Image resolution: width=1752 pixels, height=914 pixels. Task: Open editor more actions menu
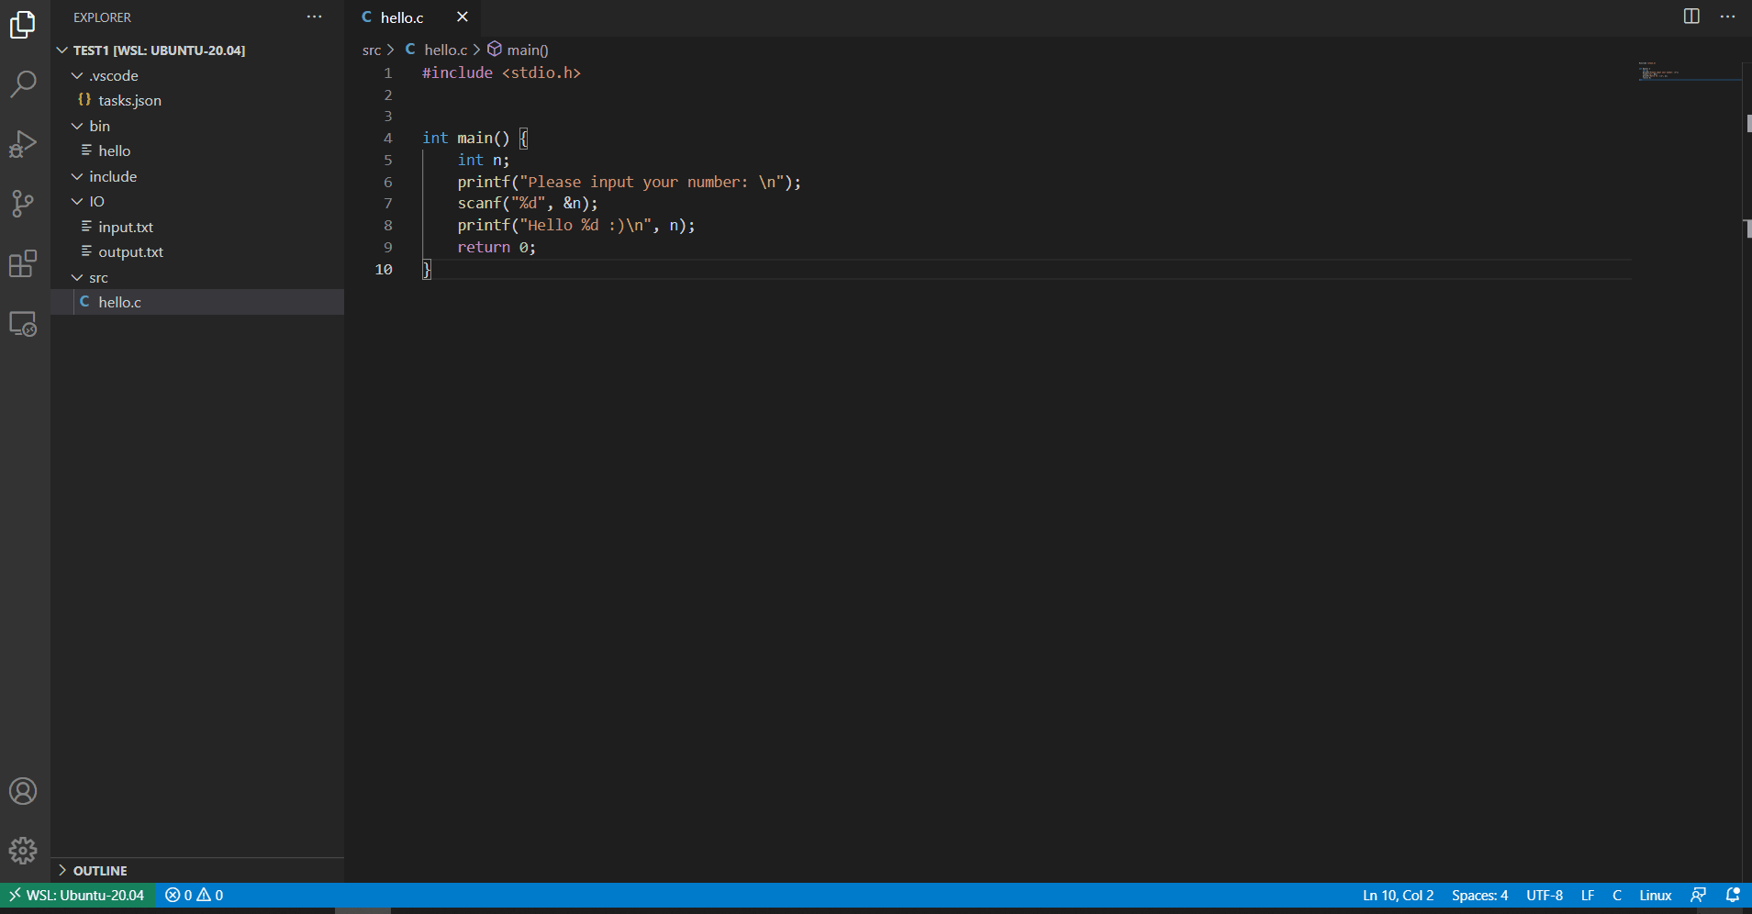[x=1727, y=17]
